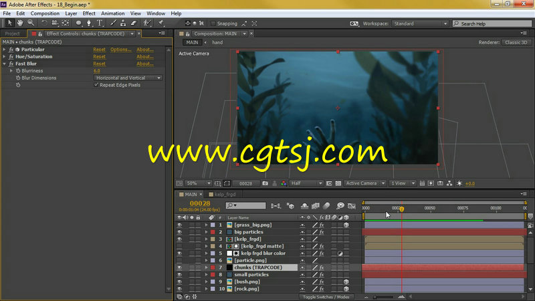535x301 pixels.
Task: Select the Brush tool
Action: (113, 23)
